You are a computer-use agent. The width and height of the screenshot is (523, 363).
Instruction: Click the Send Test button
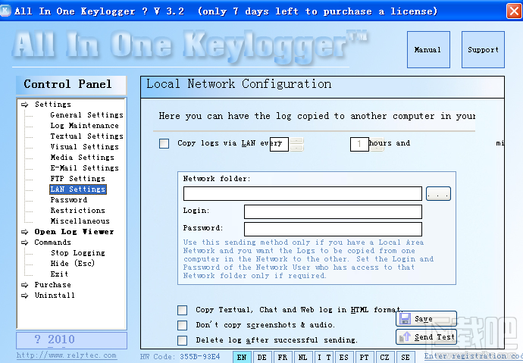click(x=426, y=337)
